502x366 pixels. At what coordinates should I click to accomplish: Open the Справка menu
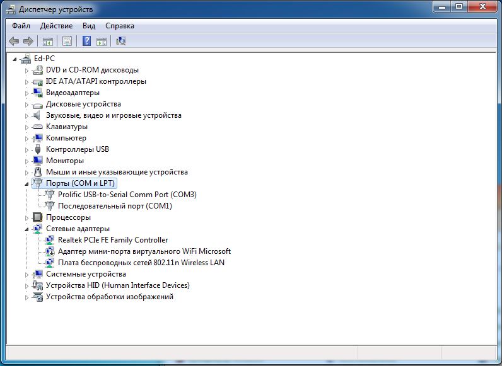(x=120, y=26)
